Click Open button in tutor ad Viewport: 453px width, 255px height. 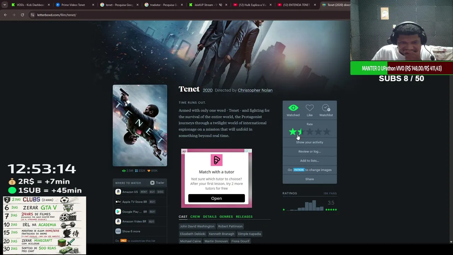tap(217, 198)
